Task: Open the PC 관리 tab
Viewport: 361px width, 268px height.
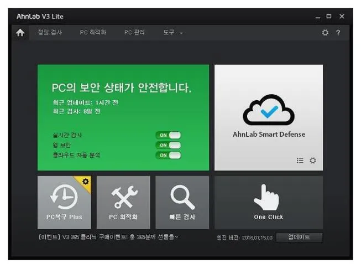Action: tap(134, 32)
